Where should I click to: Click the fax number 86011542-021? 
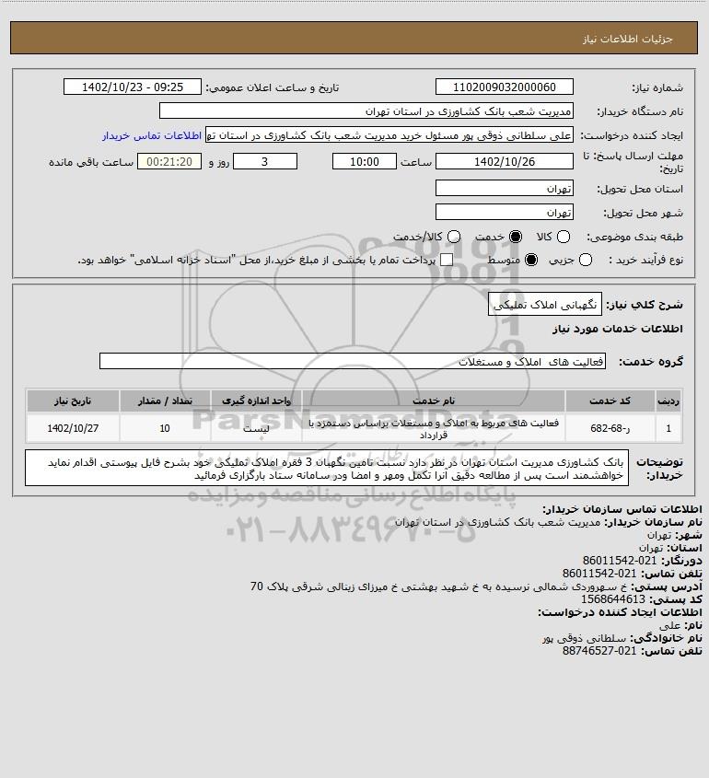click(619, 561)
